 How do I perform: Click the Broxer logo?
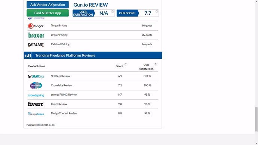click(x=36, y=35)
